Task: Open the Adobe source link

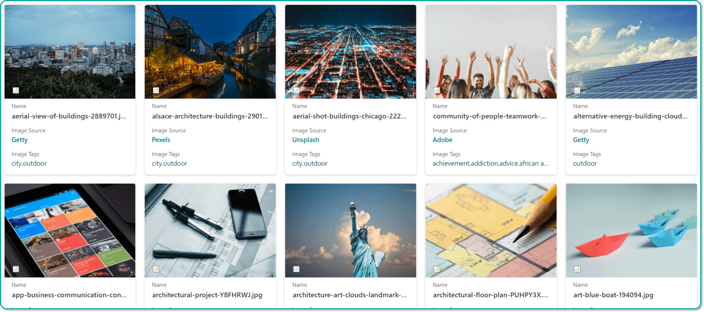Action: pos(442,140)
